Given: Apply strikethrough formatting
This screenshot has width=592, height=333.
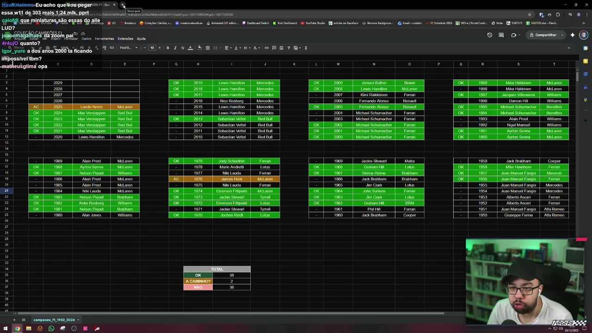Looking at the screenshot, I should (182, 48).
